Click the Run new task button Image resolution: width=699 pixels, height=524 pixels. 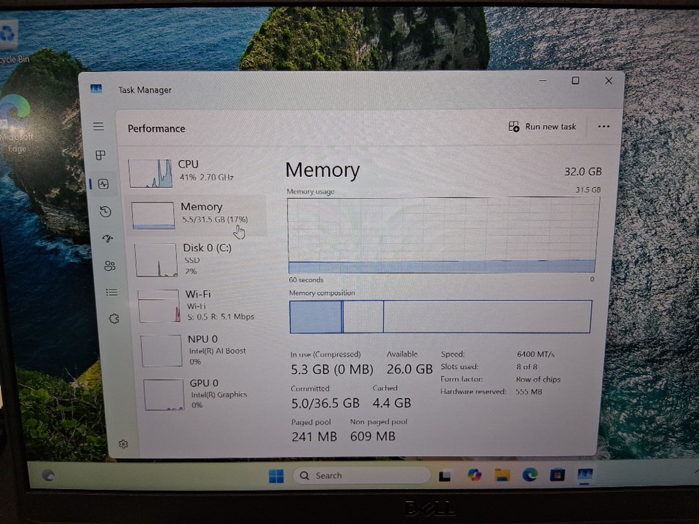point(542,127)
